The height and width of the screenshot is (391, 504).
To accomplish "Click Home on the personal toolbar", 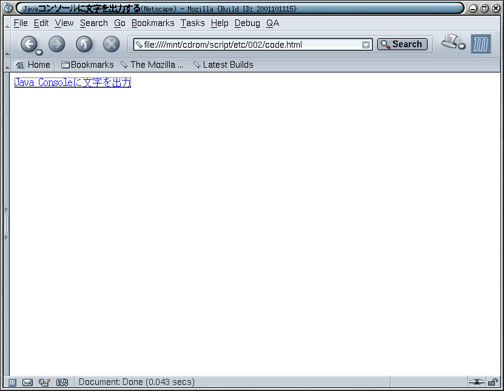I will pyautogui.click(x=33, y=65).
